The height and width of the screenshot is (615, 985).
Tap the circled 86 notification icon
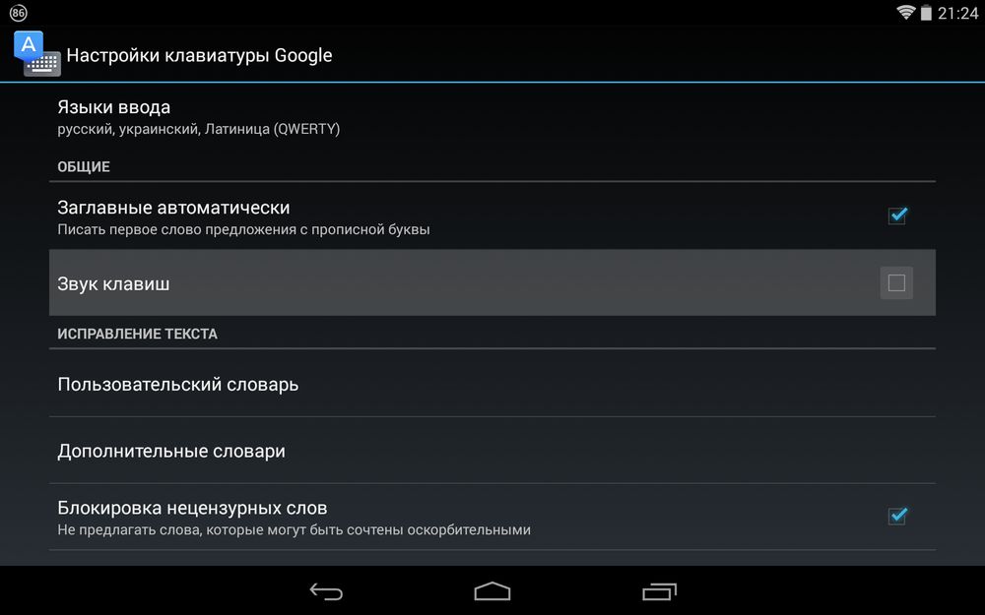[18, 13]
